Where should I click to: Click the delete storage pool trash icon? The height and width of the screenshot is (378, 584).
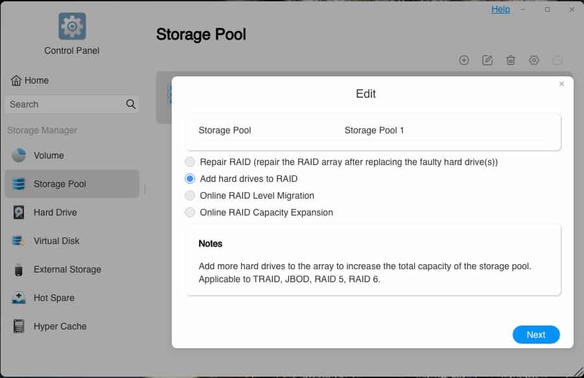pos(511,60)
